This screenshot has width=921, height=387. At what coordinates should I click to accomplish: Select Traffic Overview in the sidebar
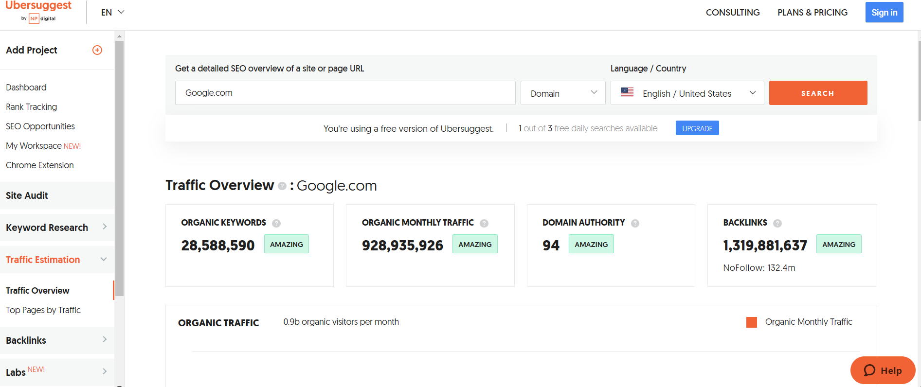tap(37, 291)
